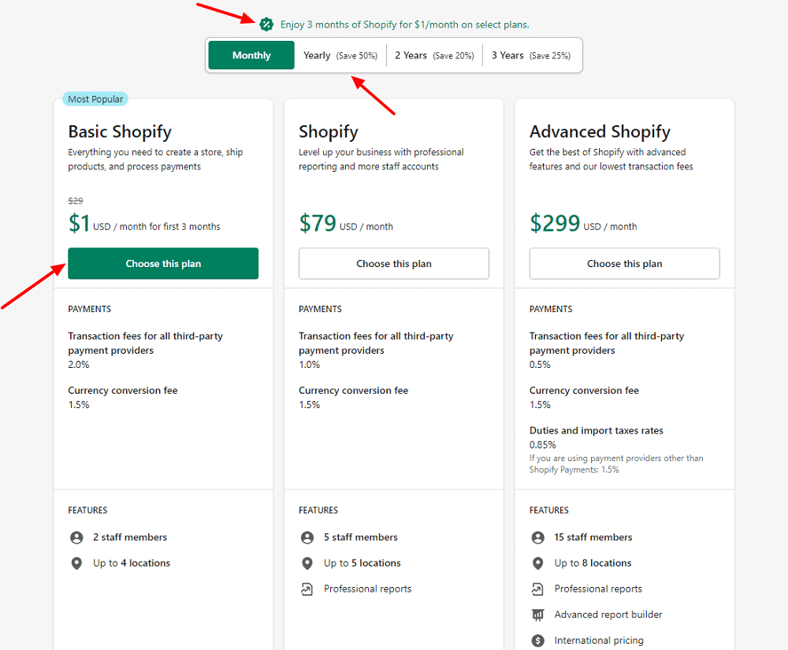This screenshot has height=650, width=788.
Task: Click the promo text about $1/month offer
Action: (x=404, y=24)
